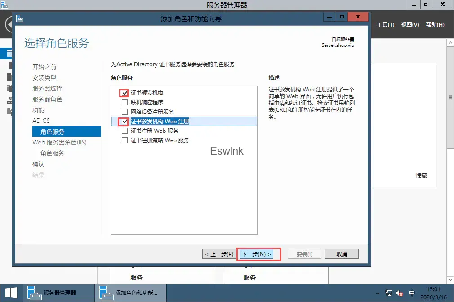Screen dimensions: 454x302
Task: Click the muted volume tray icon
Action: point(400,293)
